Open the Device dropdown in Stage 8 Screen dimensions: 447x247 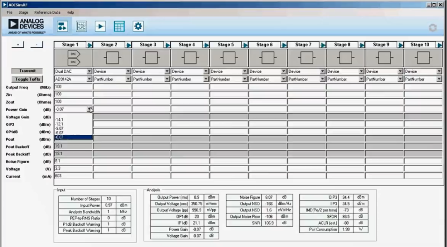pos(361,71)
